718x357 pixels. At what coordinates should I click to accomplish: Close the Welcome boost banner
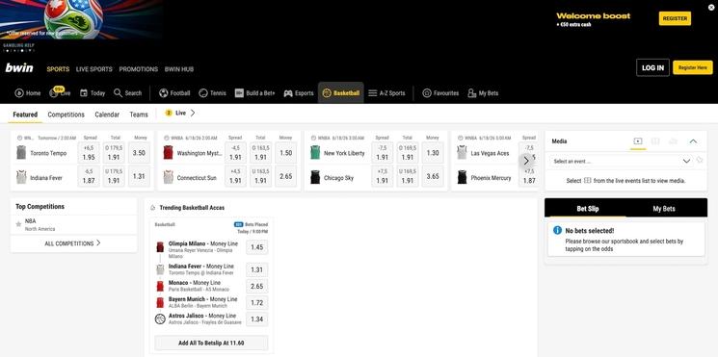711,7
